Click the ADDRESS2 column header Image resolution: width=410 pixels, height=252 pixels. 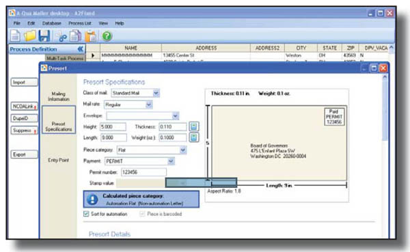267,48
